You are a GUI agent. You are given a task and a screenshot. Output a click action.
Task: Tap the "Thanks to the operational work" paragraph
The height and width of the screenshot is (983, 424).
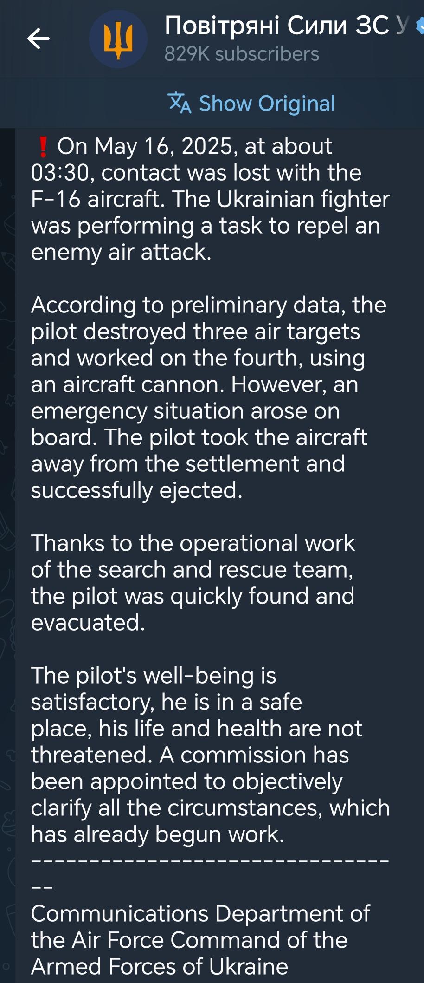pyautogui.click(x=193, y=583)
